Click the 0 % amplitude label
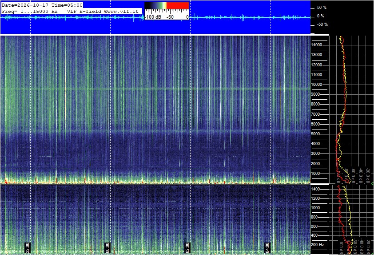374x255 pixels. [320, 16]
